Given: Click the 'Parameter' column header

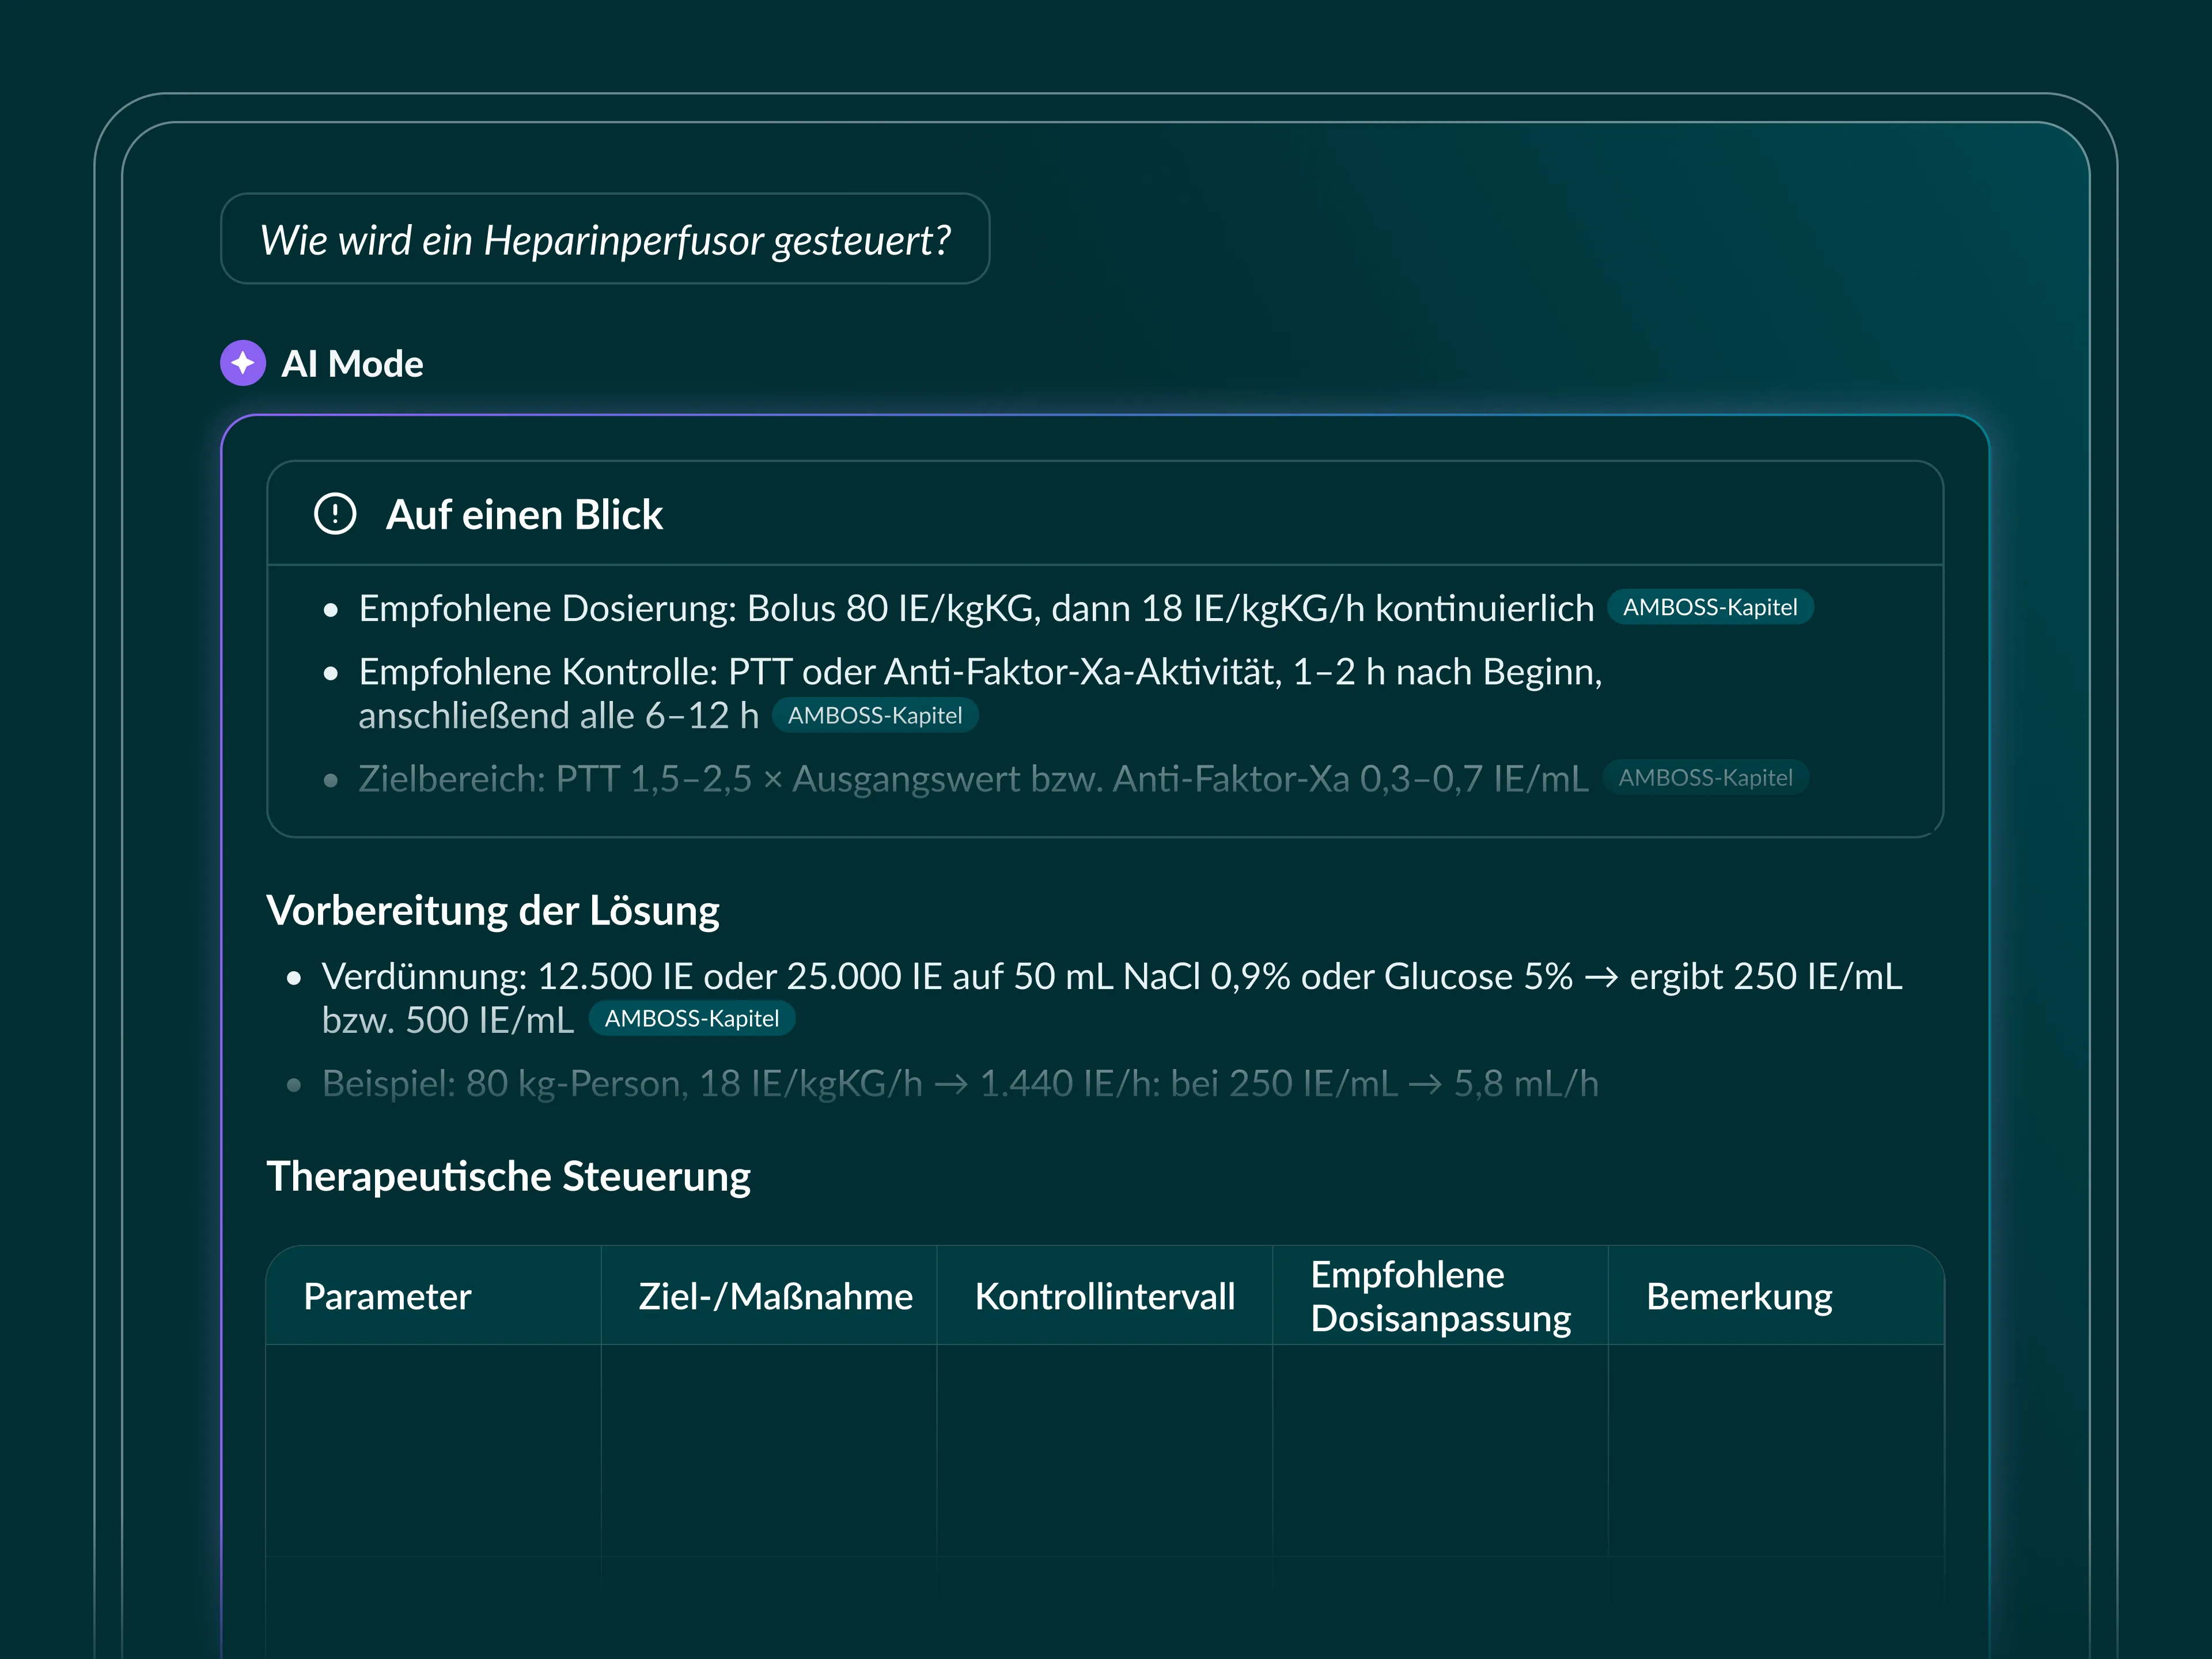Looking at the screenshot, I should [x=434, y=1296].
